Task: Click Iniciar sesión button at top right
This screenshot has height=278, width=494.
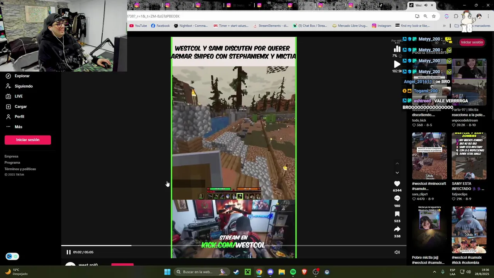Action: coord(472,42)
